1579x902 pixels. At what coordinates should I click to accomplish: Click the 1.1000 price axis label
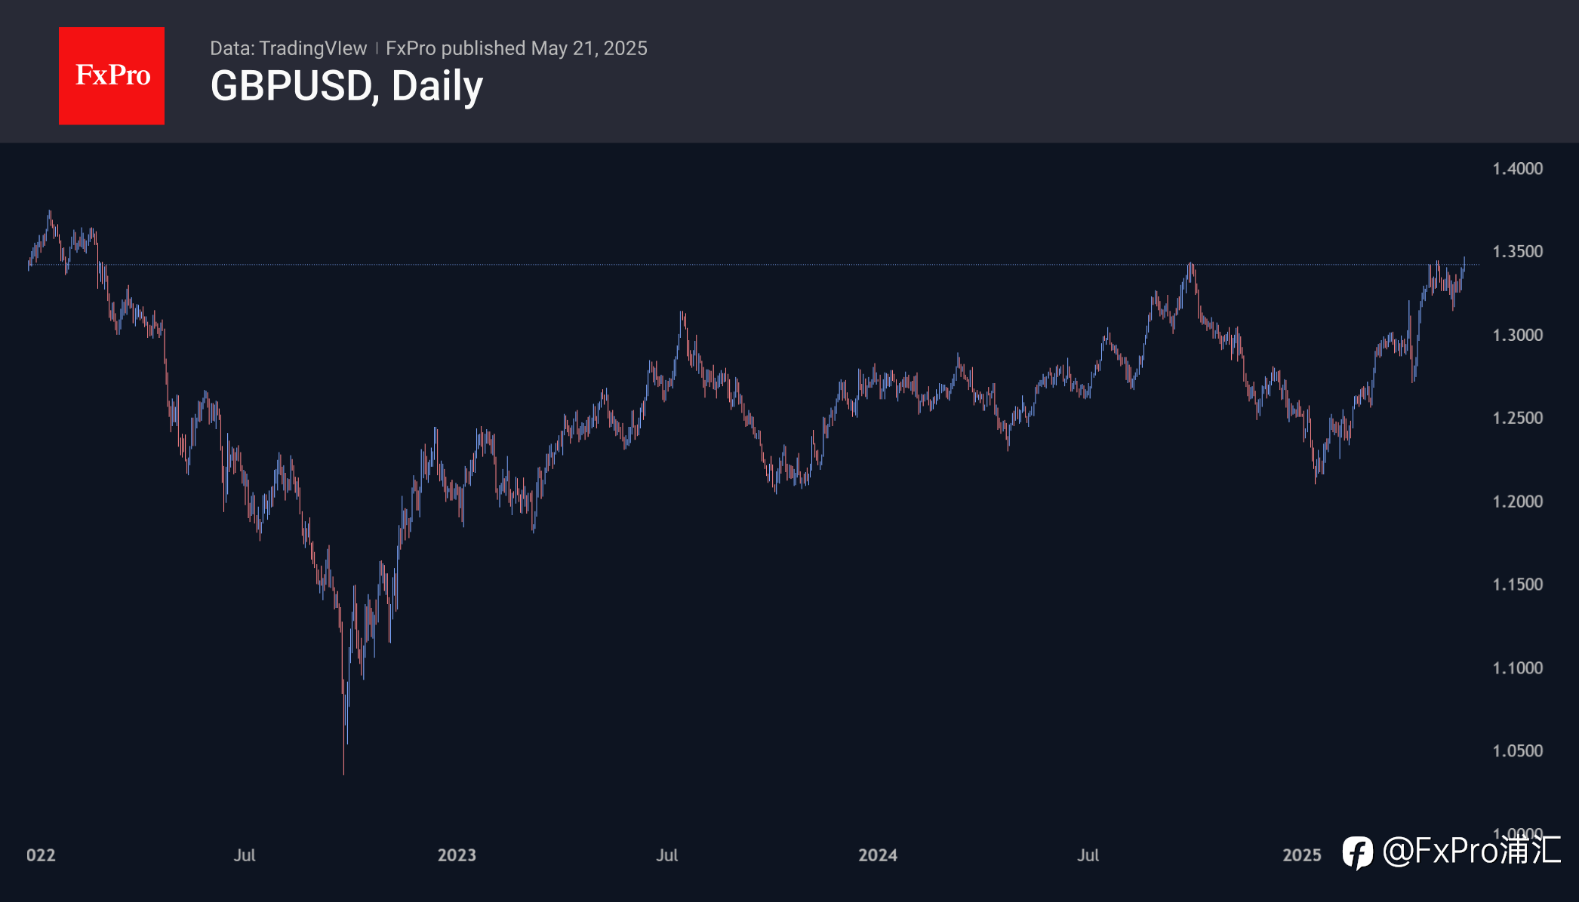click(x=1518, y=668)
